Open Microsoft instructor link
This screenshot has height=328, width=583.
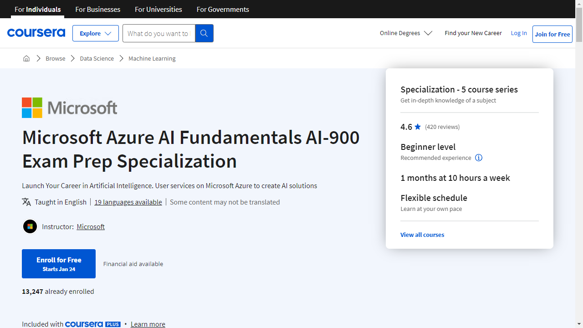[x=91, y=226]
